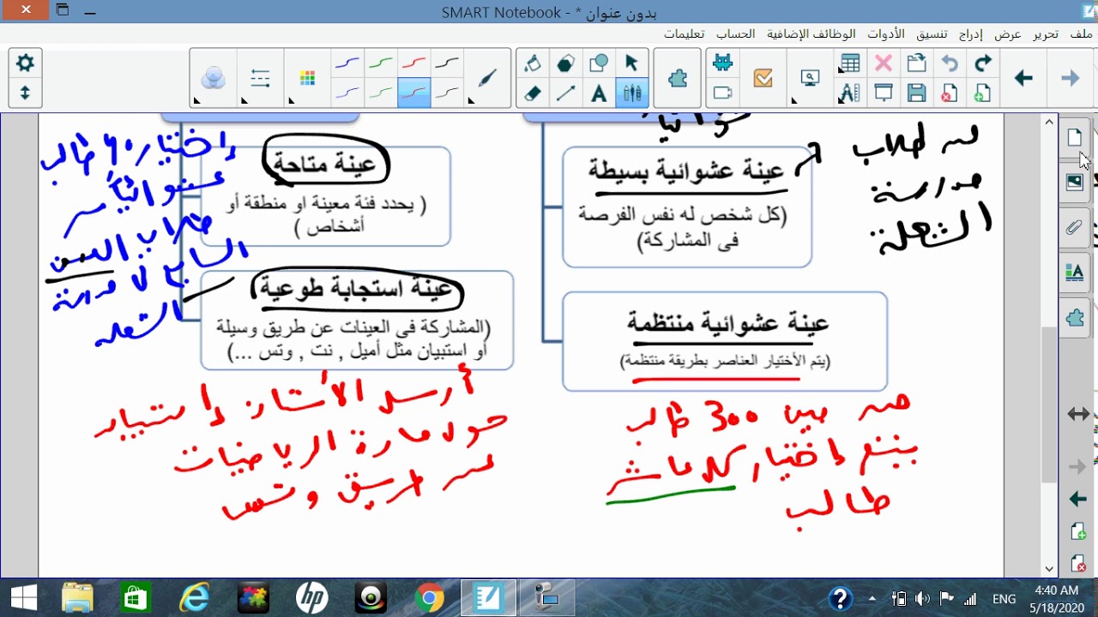Screen dimensions: 1098x617
Task: Delete selected object with X
Action: point(884,63)
